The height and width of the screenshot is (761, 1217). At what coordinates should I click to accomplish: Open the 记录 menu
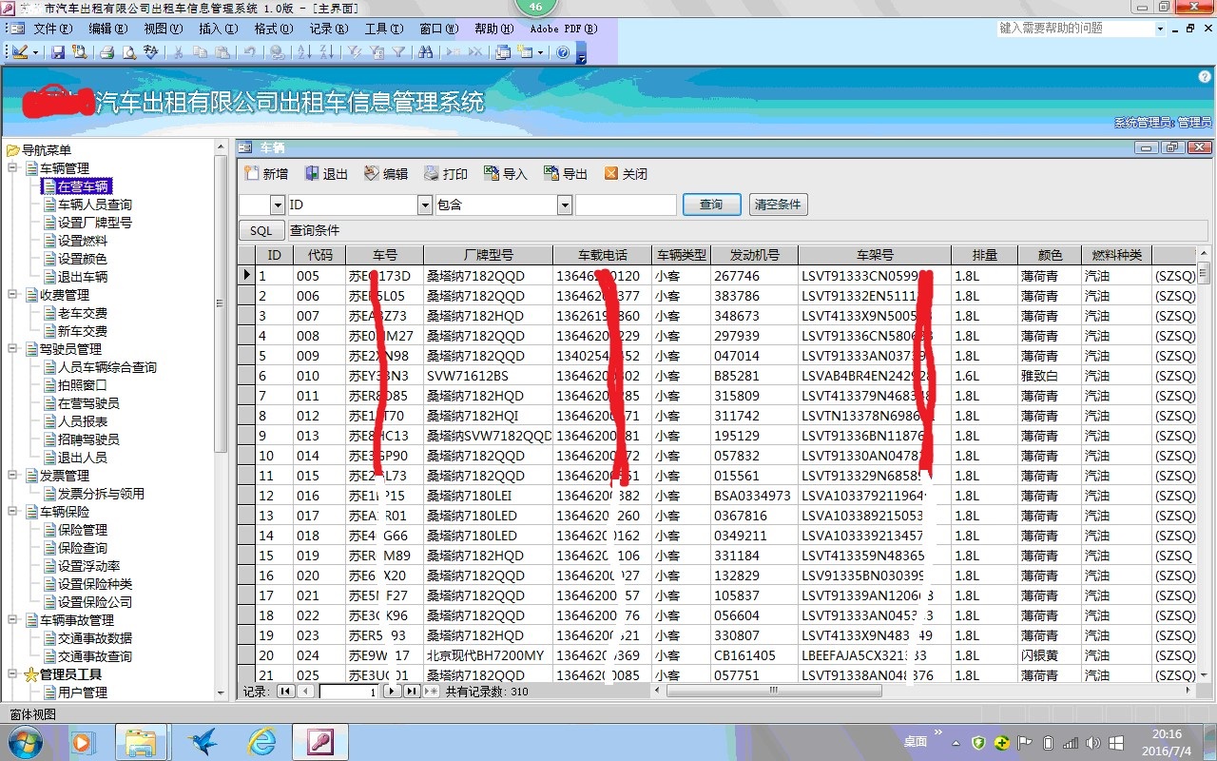coord(328,29)
